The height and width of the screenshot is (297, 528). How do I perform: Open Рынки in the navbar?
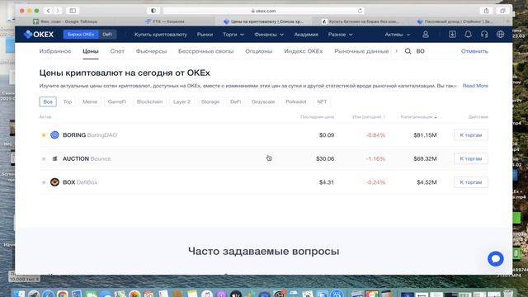(205, 35)
